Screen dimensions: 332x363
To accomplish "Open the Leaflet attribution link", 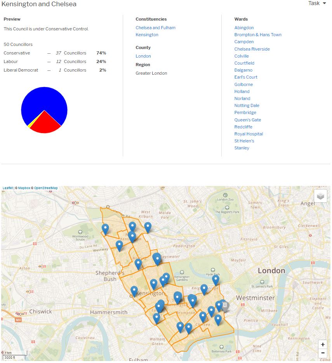I will pyautogui.click(x=7, y=188).
